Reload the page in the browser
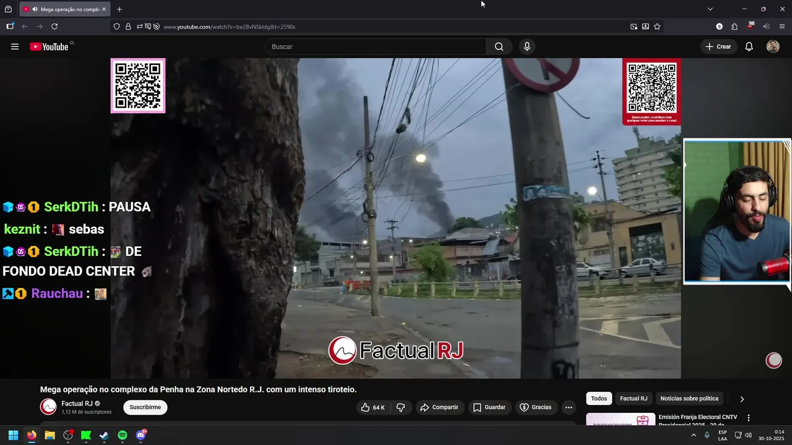Screen dimensions: 792x445 [54, 27]
